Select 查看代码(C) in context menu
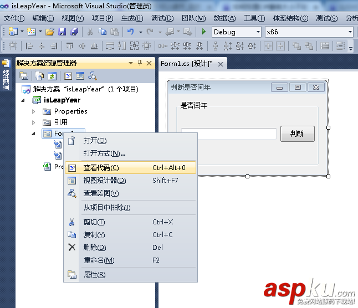 coord(130,168)
